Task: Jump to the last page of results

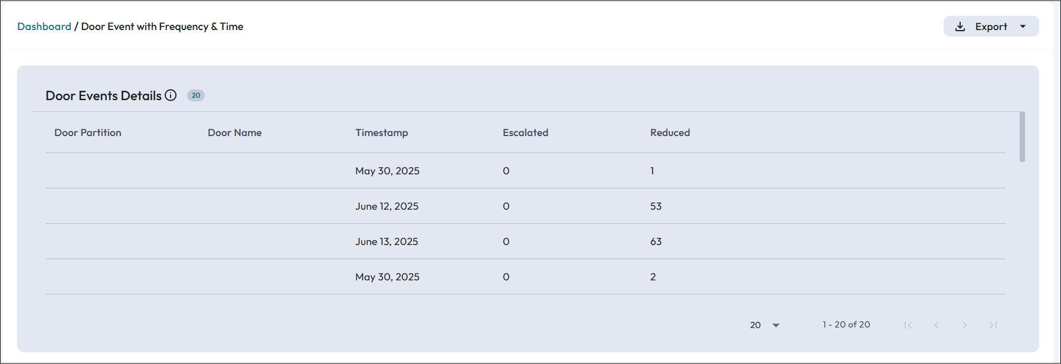Action: (x=993, y=325)
